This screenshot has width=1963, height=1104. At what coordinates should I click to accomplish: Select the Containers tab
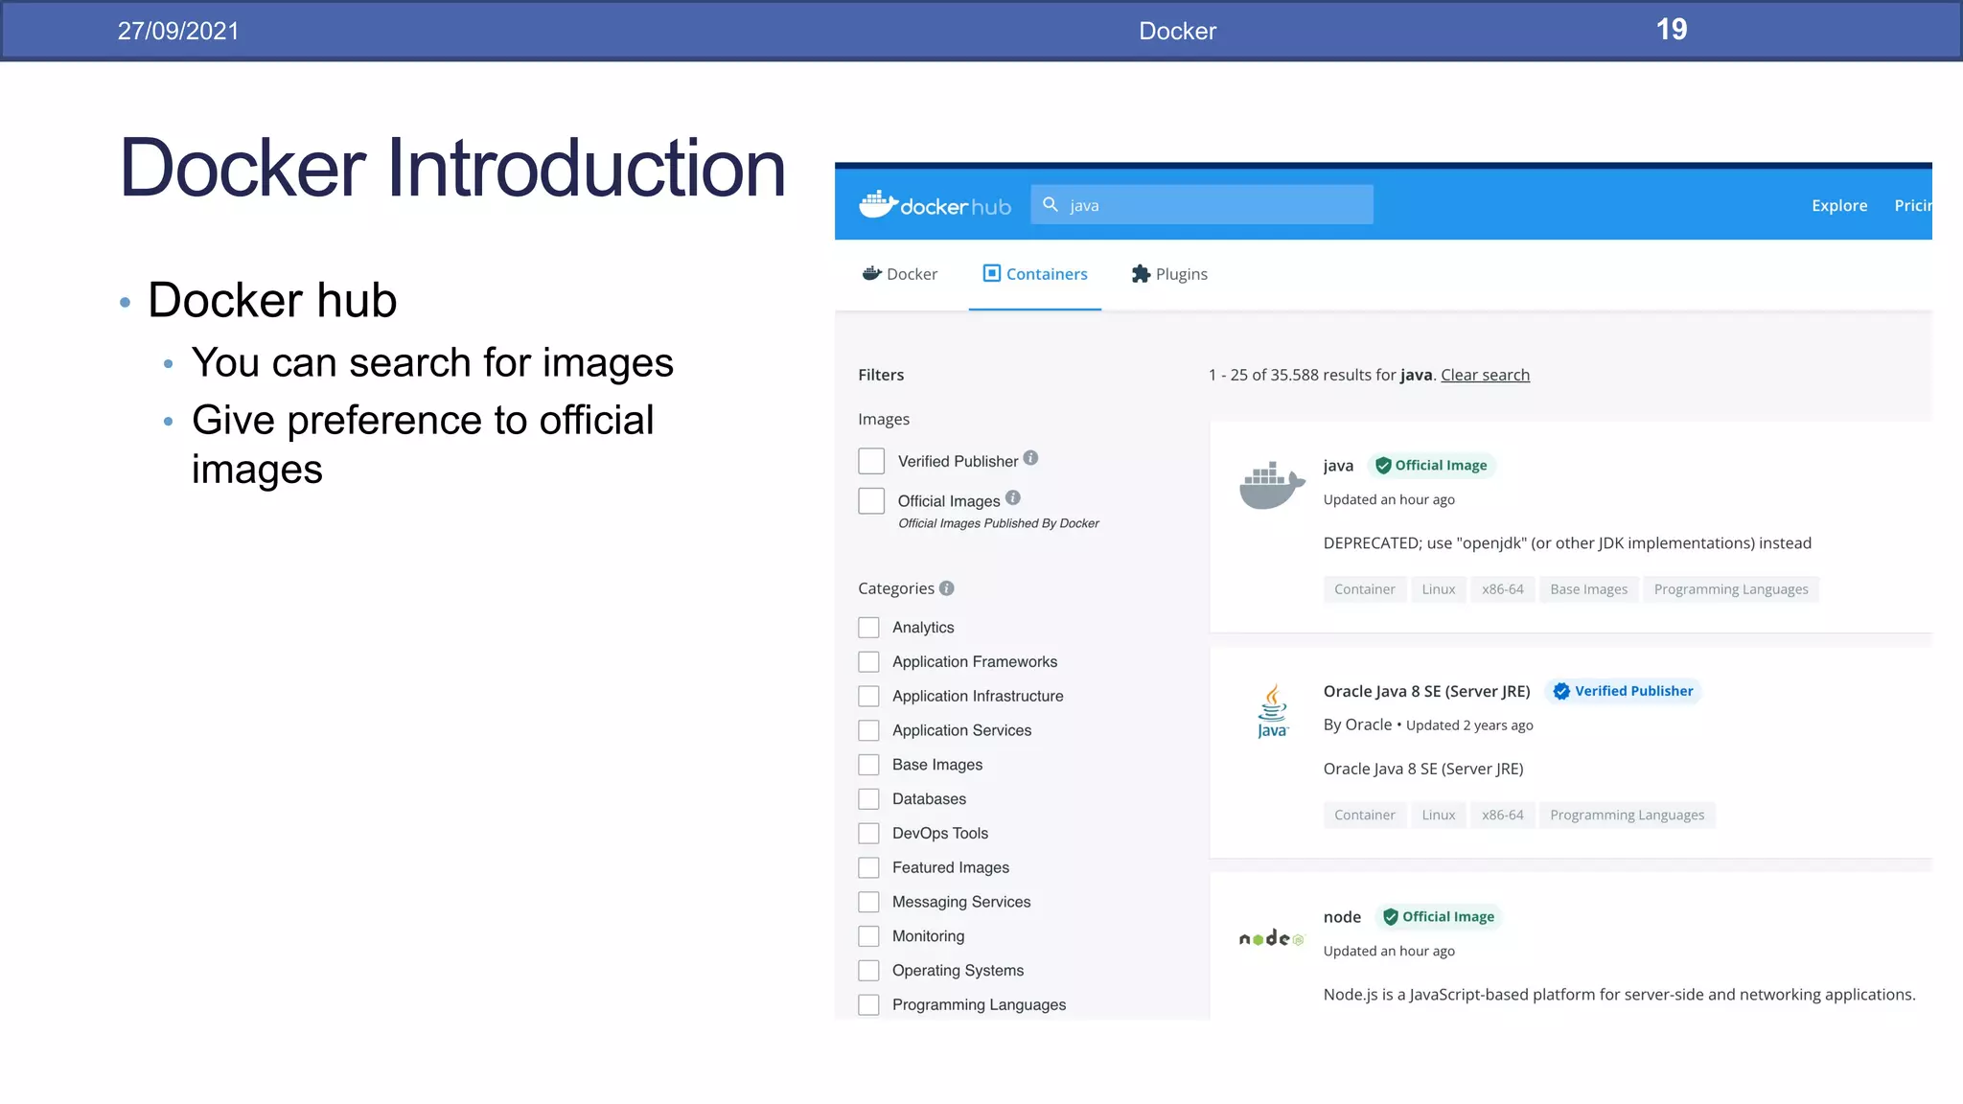point(1035,274)
